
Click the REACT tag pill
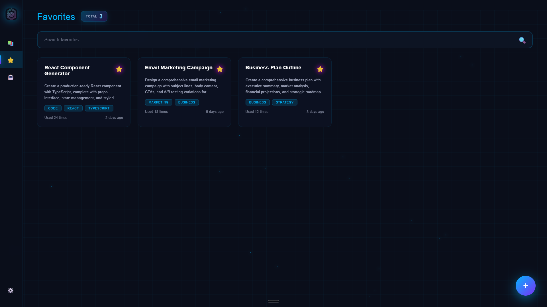(73, 108)
